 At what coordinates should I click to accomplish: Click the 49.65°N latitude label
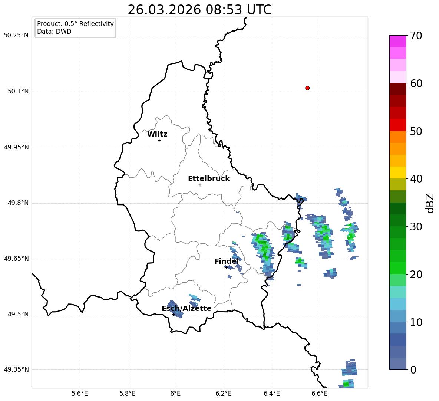[x=16, y=259]
